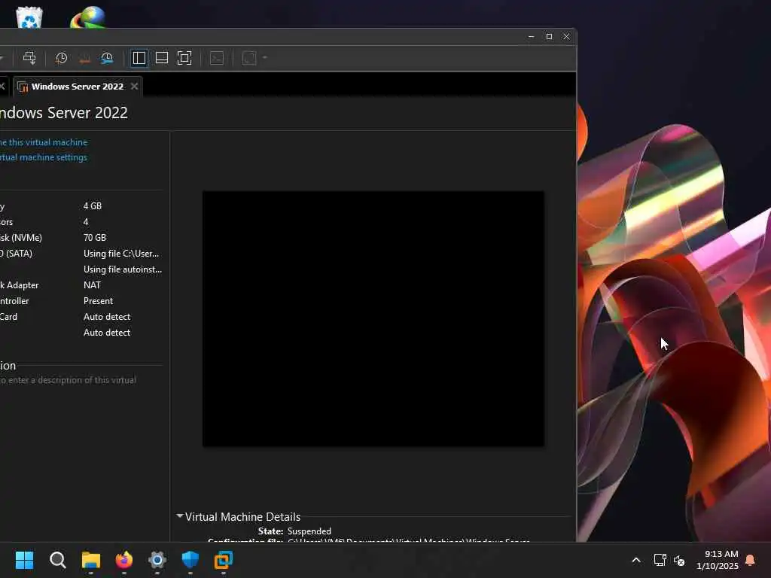Close the VMware window
This screenshot has height=578, width=771.
(566, 36)
